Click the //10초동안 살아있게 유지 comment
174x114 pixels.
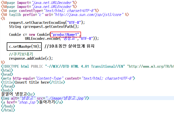[x=69, y=46]
